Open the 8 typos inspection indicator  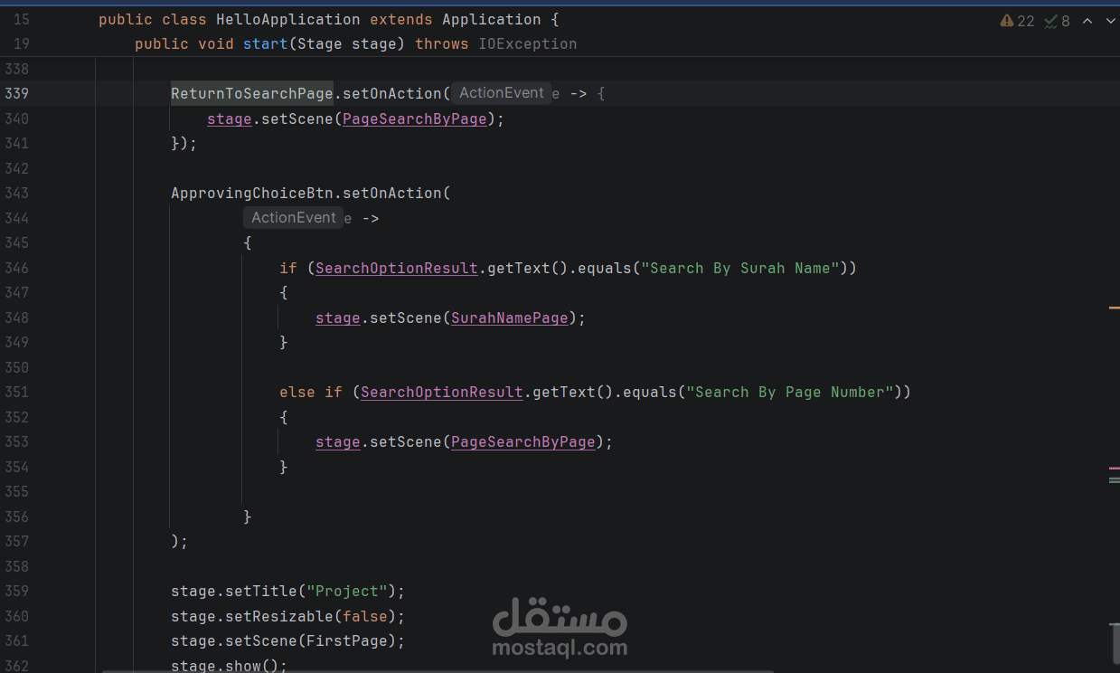pyautogui.click(x=1057, y=21)
